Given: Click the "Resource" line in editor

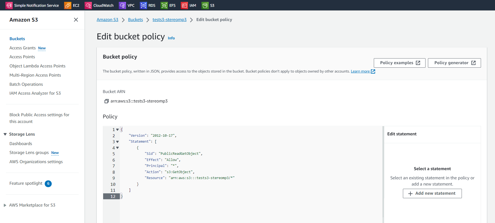Looking at the screenshot, I should [x=190, y=178].
